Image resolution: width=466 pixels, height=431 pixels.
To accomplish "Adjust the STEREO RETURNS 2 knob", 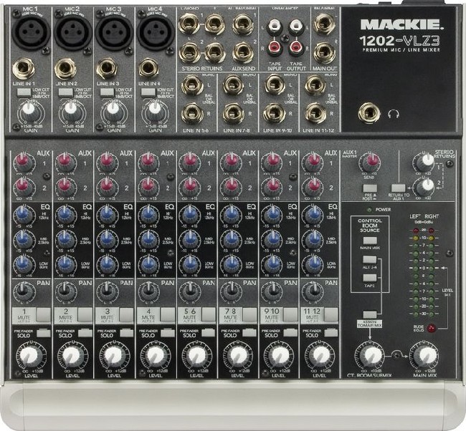I will [424, 186].
